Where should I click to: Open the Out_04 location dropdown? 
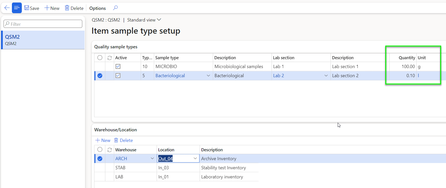(x=195, y=158)
